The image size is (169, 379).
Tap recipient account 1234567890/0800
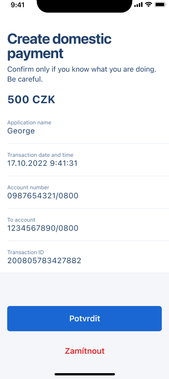click(43, 228)
